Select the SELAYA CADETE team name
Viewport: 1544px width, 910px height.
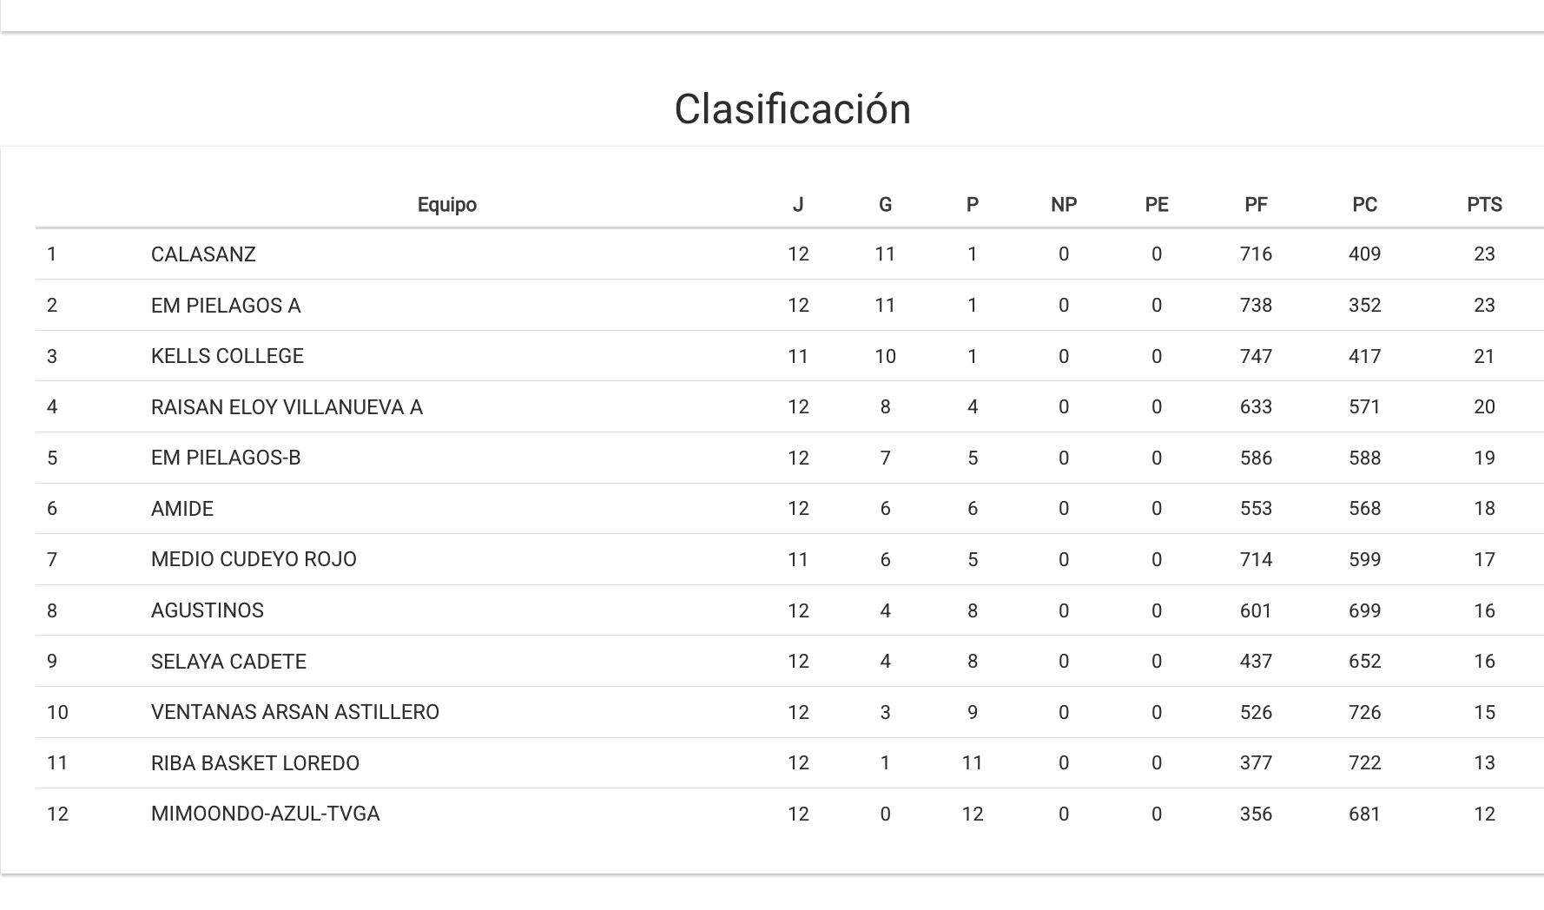pyautogui.click(x=228, y=662)
